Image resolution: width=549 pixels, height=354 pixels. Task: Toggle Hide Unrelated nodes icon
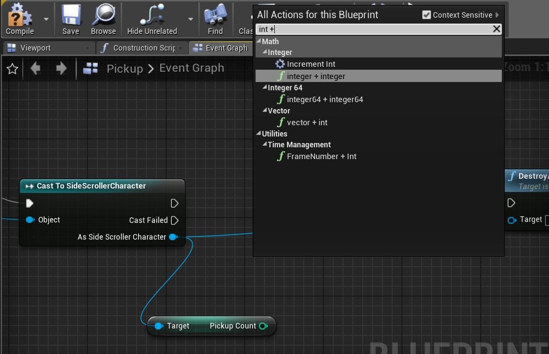152,15
